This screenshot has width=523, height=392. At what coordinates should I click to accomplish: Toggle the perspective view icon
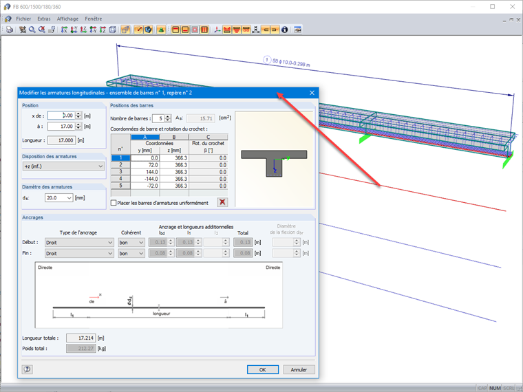[x=125, y=30]
